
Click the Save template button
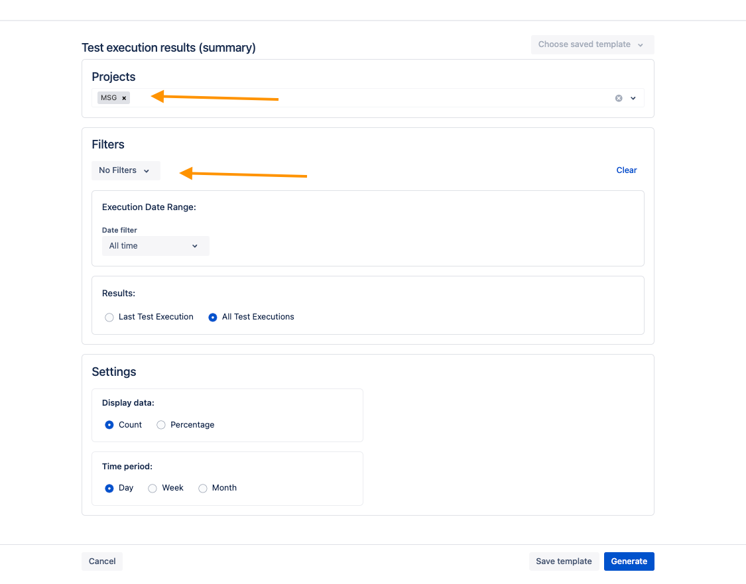(x=564, y=561)
